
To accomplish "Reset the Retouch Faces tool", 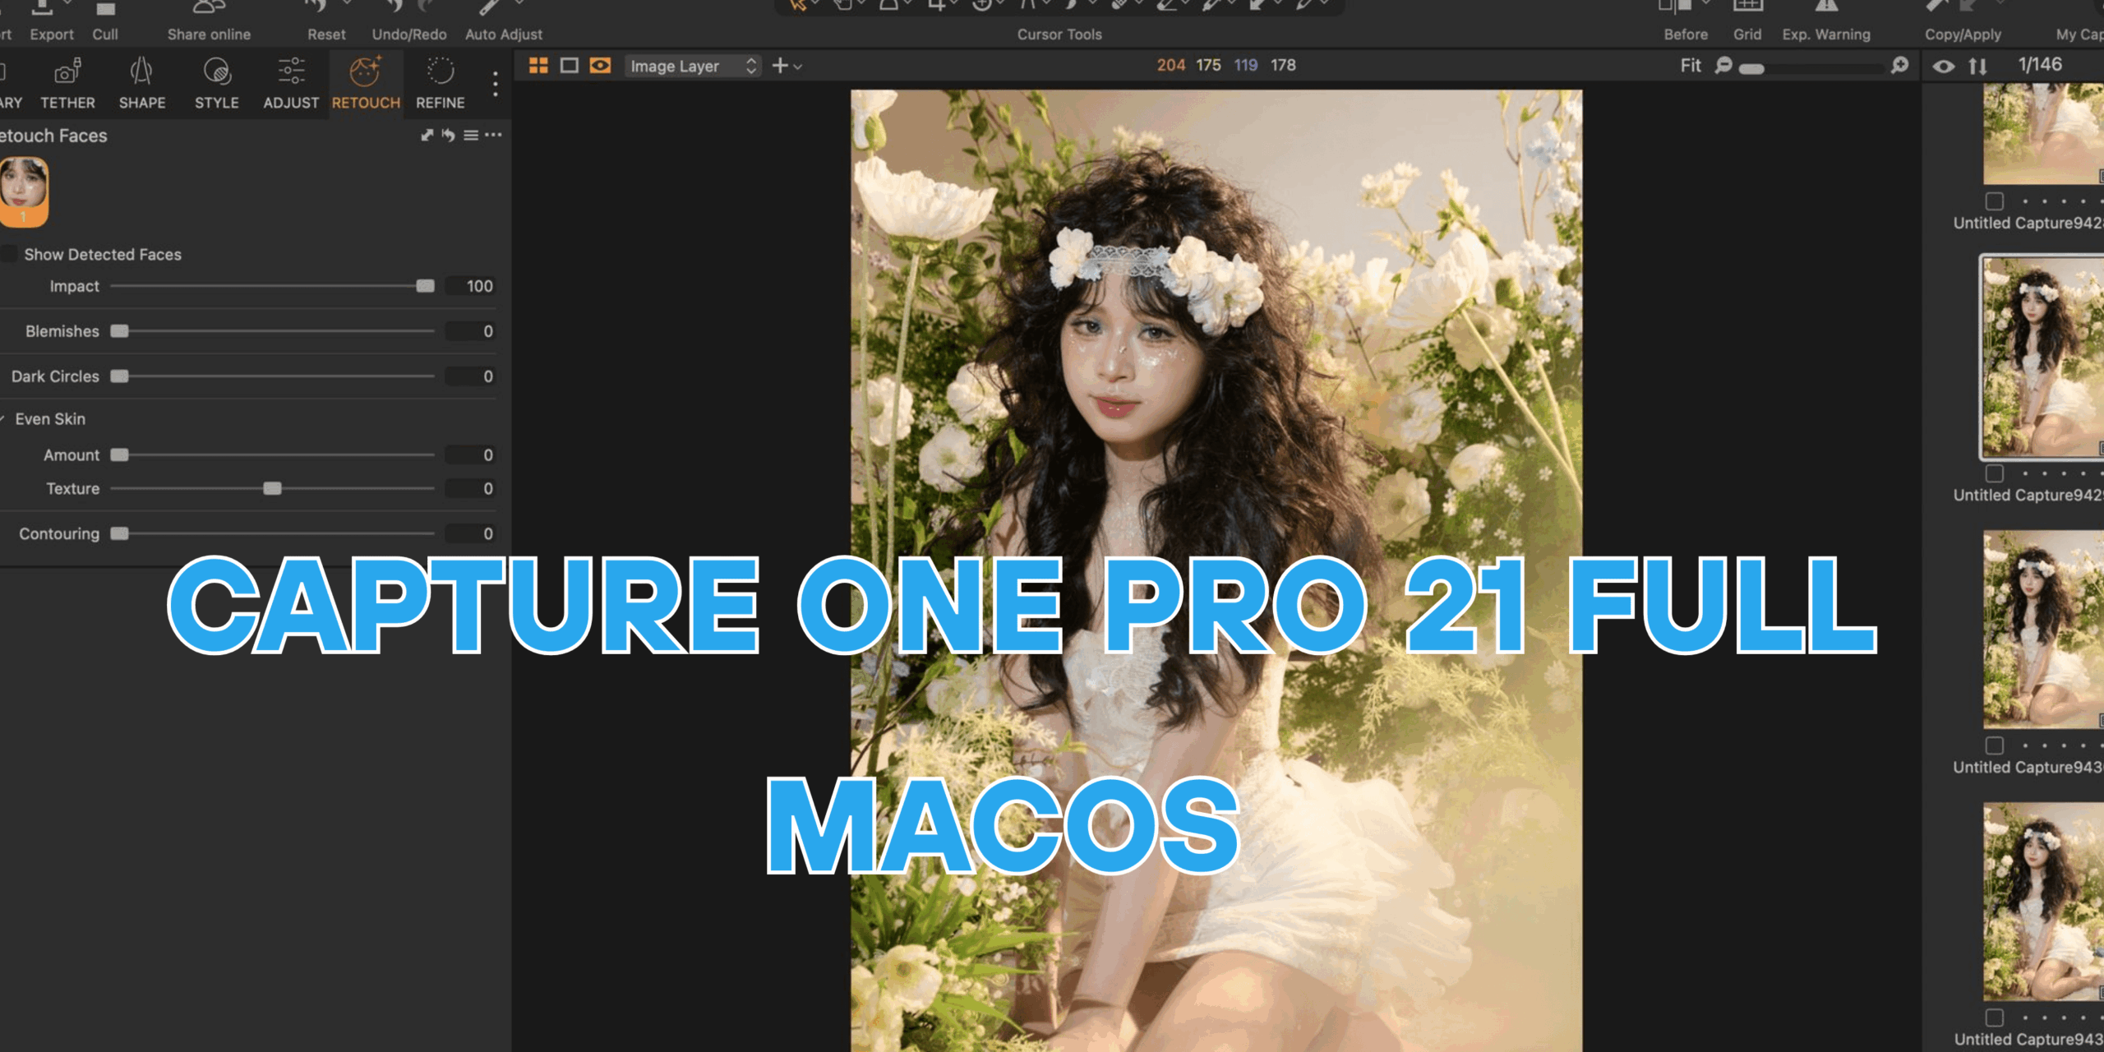I will point(448,136).
